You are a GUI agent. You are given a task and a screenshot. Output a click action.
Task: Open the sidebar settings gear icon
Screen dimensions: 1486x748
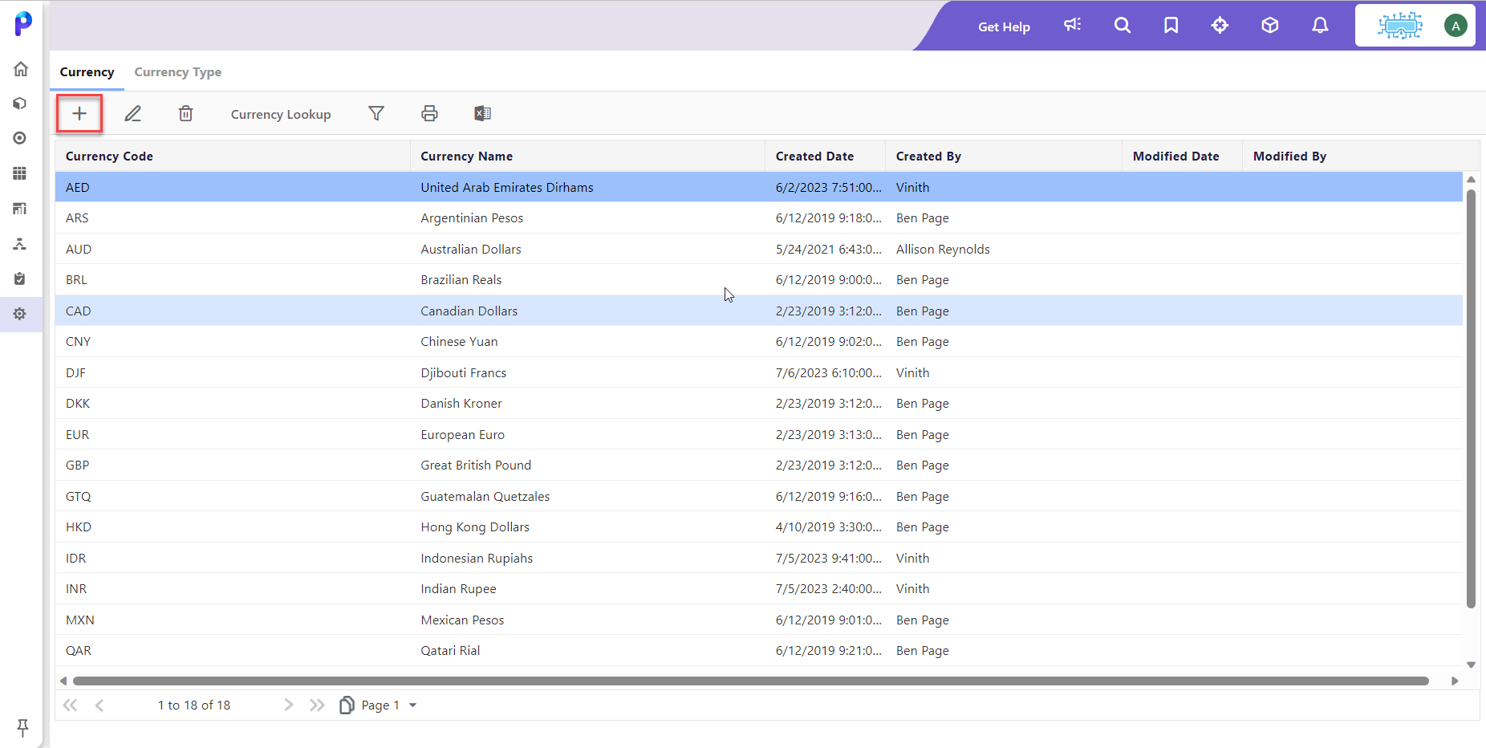(x=20, y=314)
